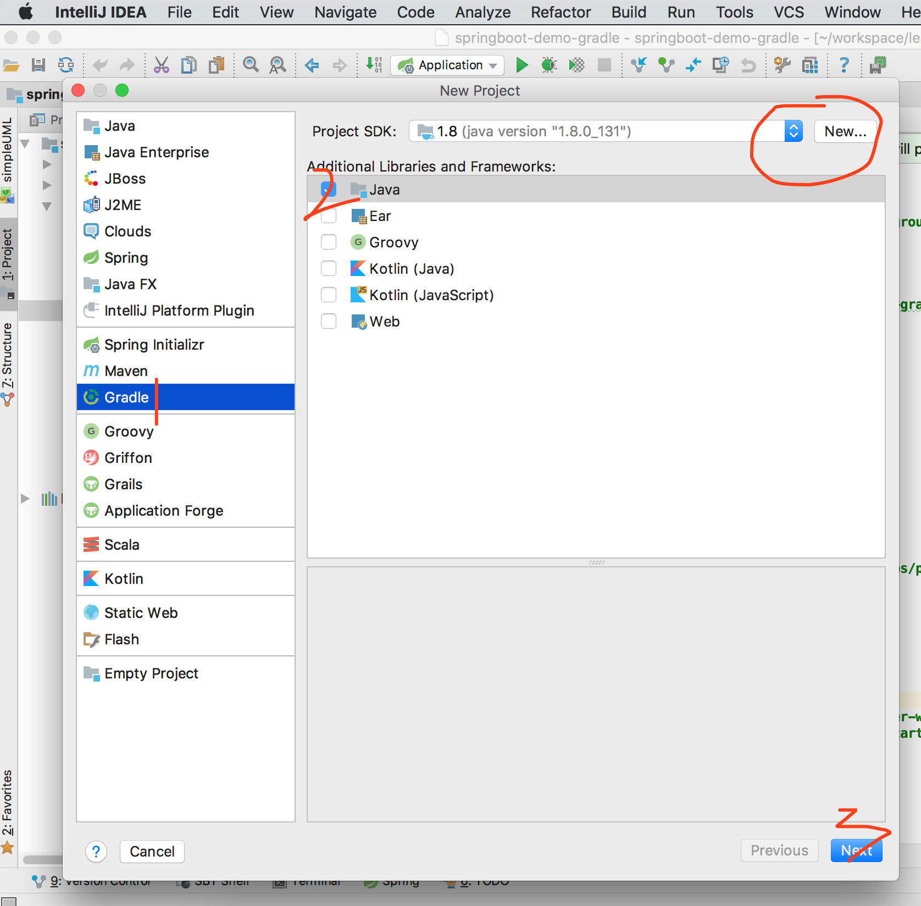Choose JBoss in project type list
Viewport: 921px width, 906px height.
(186, 179)
